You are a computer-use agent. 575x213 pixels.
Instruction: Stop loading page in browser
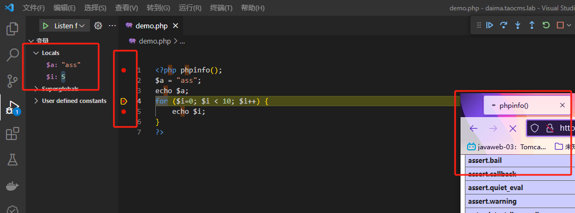(x=513, y=128)
